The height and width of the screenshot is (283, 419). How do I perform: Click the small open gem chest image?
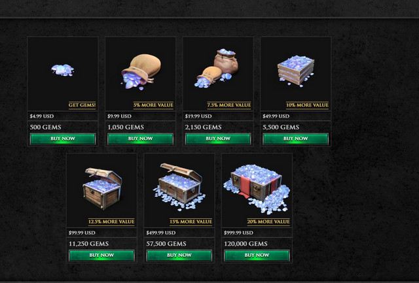(x=102, y=188)
